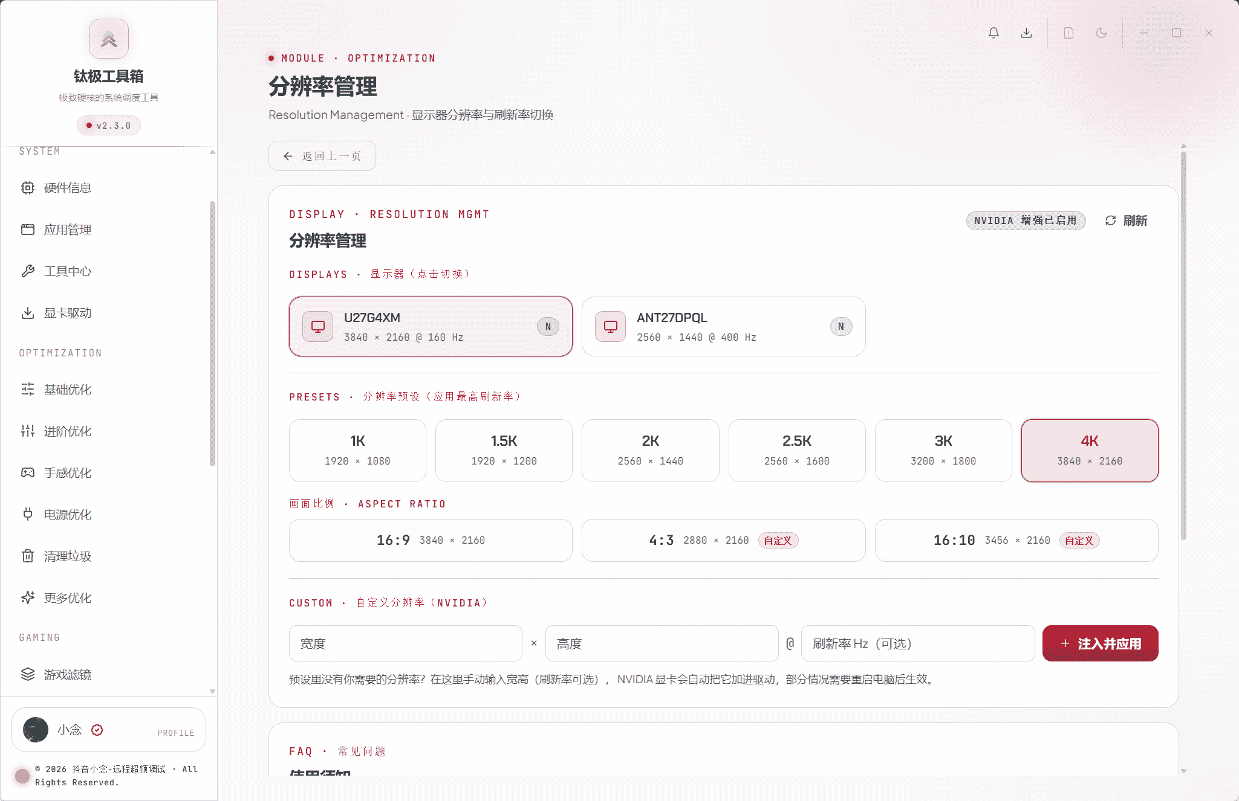Click the 手感优化 gamepad icon

tap(28, 473)
